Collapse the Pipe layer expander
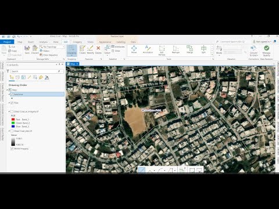279x209 pixels. tap(9, 103)
